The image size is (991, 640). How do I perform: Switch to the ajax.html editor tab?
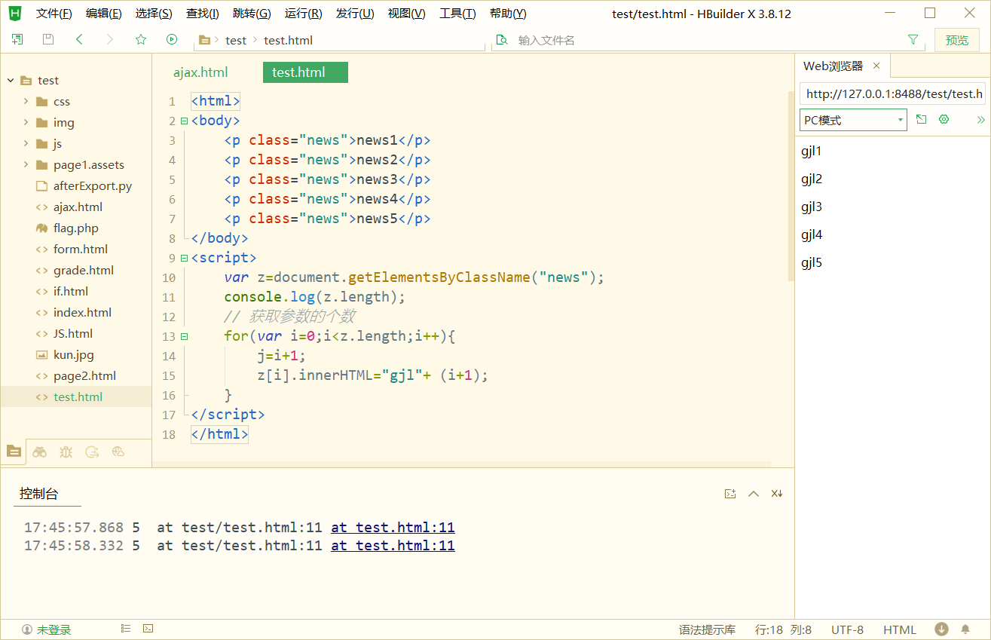(x=200, y=72)
